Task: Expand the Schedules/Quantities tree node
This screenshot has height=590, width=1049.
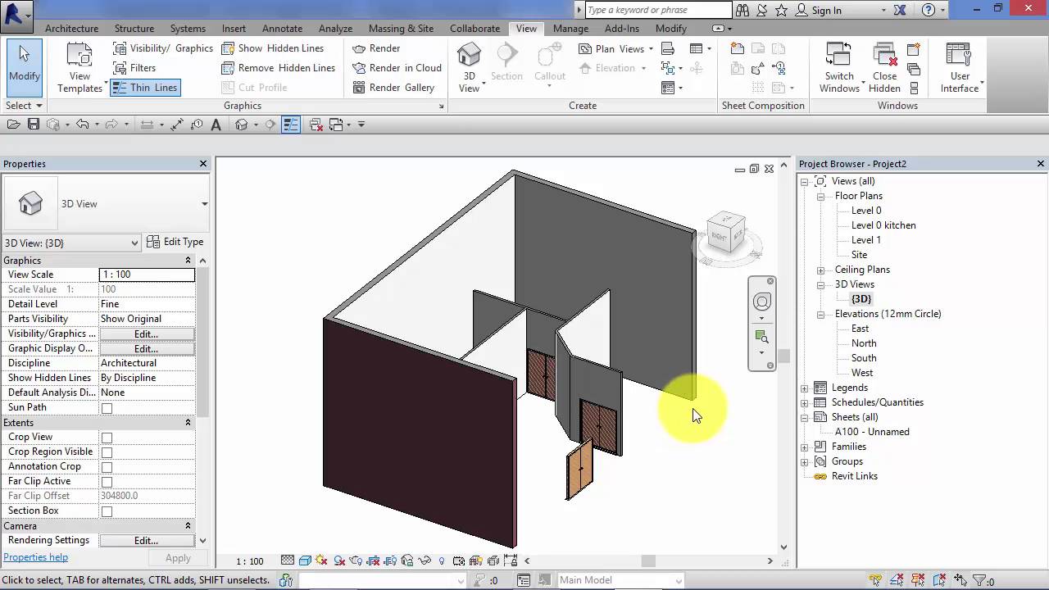Action: click(804, 403)
